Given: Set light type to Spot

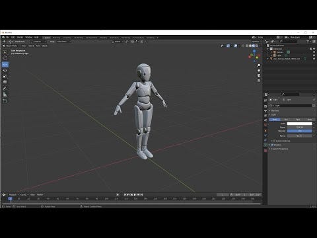Looking at the screenshot, I should [298, 120].
